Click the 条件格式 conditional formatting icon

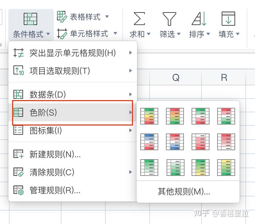(30, 19)
